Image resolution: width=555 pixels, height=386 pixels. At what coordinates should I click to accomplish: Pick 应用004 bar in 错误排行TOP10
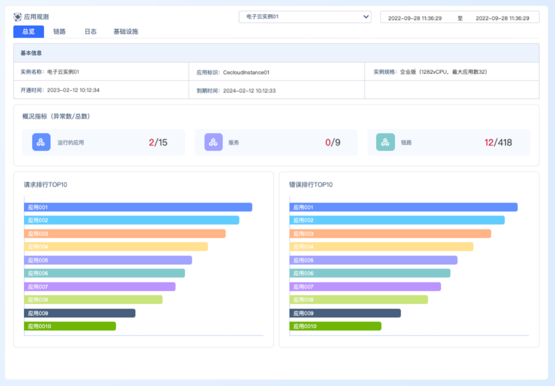click(x=382, y=247)
